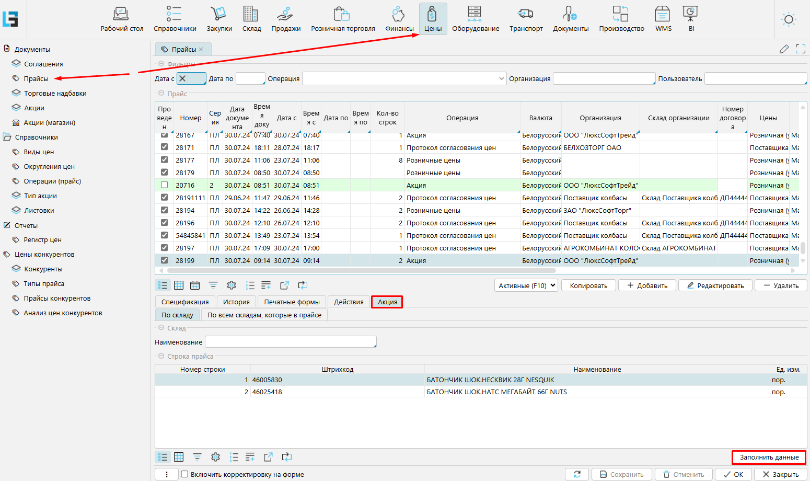Click the Заполнить данные button
This screenshot has height=481, width=810.
(x=769, y=457)
